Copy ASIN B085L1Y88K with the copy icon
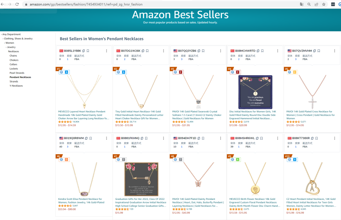The width and height of the screenshot is (341, 220). pyautogui.click(x=84, y=51)
